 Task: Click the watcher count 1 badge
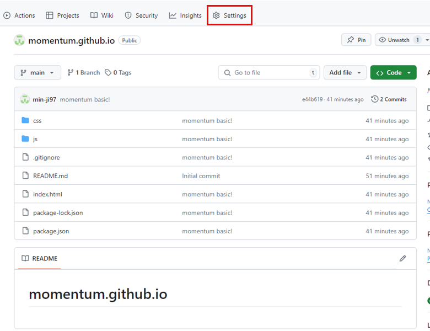(x=417, y=40)
